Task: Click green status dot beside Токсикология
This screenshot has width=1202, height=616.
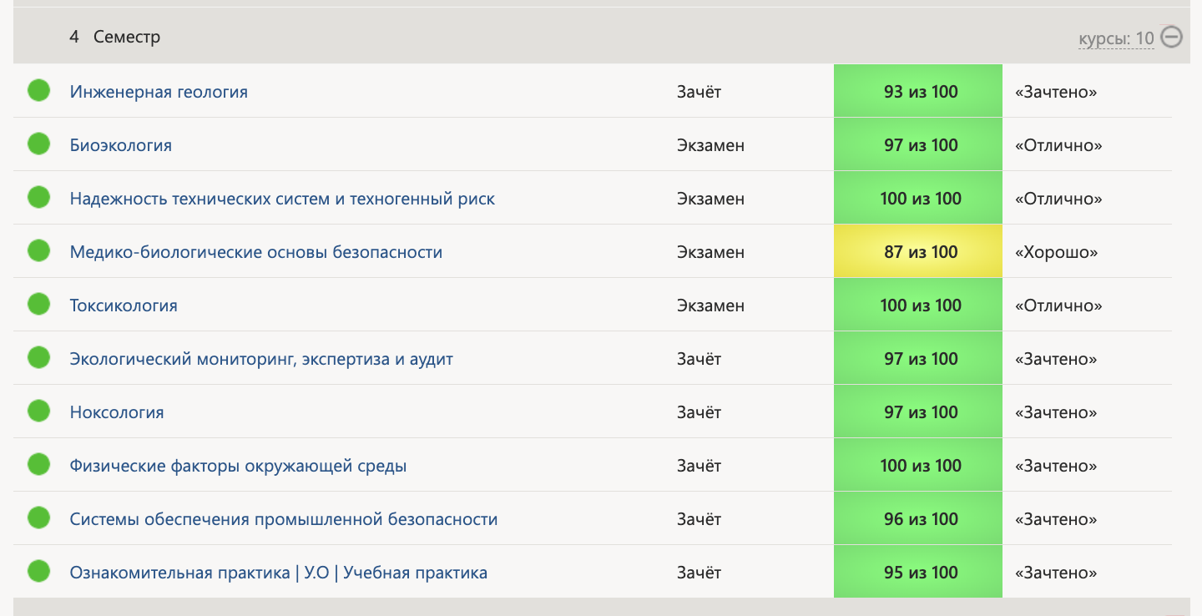Action: point(39,304)
